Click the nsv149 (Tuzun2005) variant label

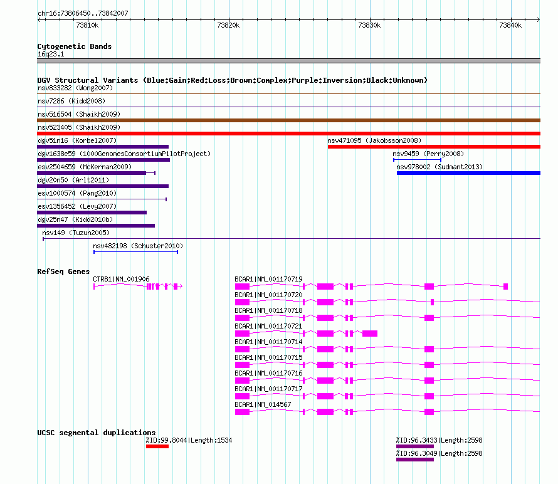coord(76,233)
